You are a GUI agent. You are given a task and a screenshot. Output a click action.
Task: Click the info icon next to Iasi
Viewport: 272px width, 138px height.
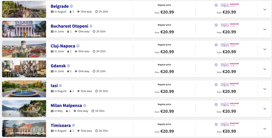point(61,86)
